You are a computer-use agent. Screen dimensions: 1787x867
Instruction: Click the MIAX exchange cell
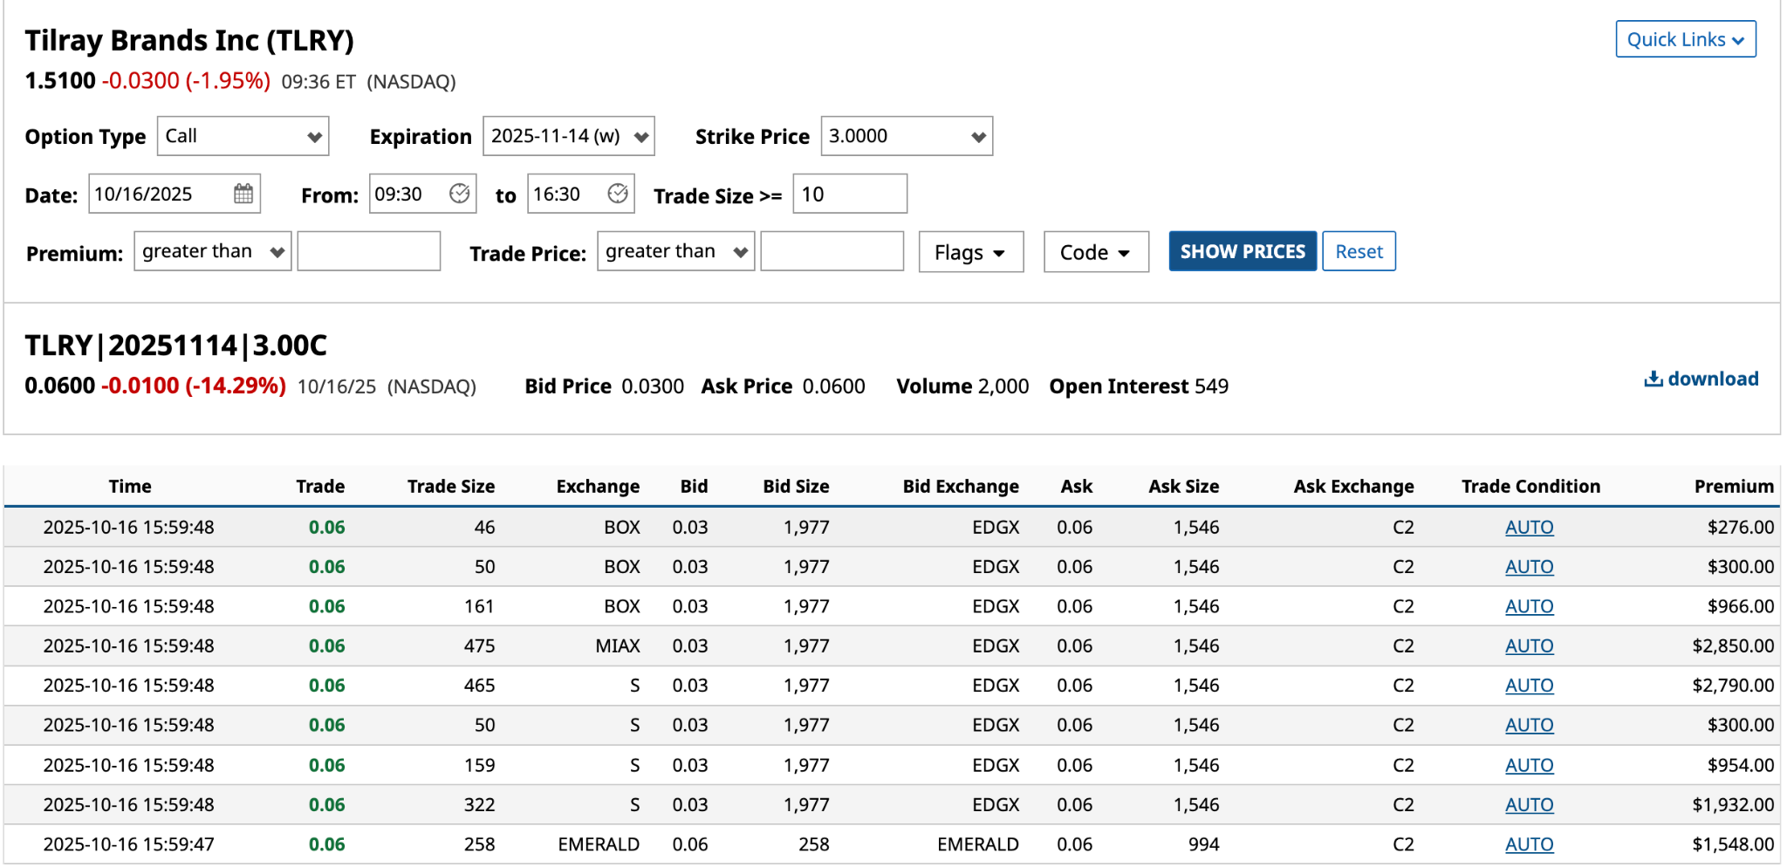(x=618, y=645)
